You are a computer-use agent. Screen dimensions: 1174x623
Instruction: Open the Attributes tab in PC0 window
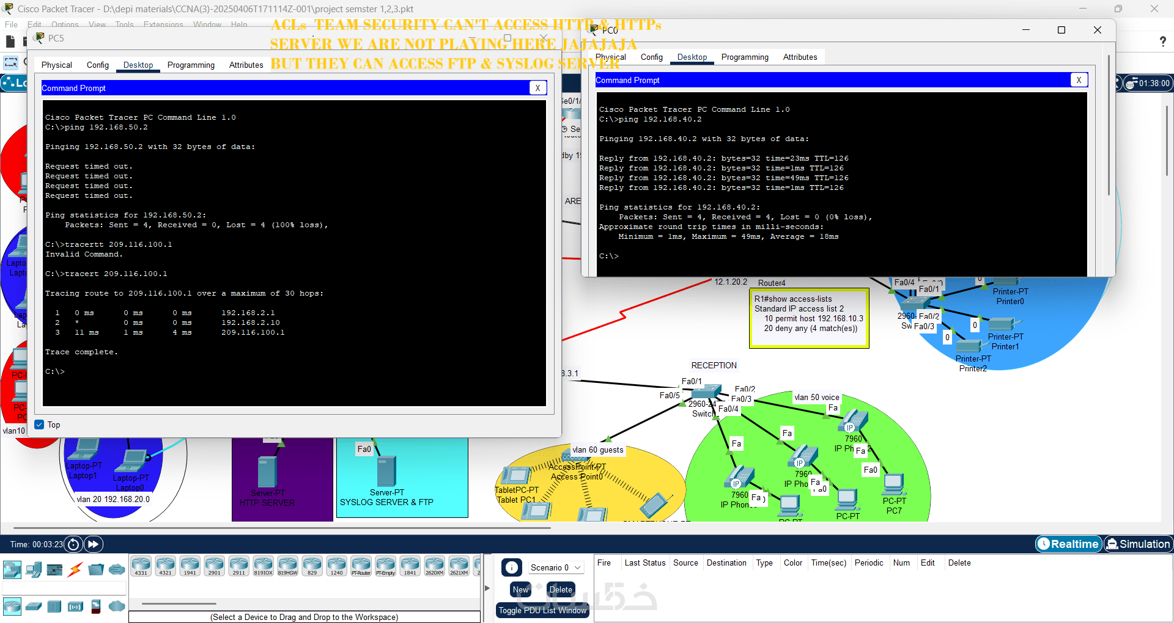(800, 57)
